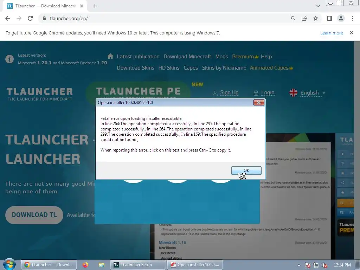The width and height of the screenshot is (360, 270).
Task: Click the Chrome page vertical scrollbar
Action: [357, 150]
